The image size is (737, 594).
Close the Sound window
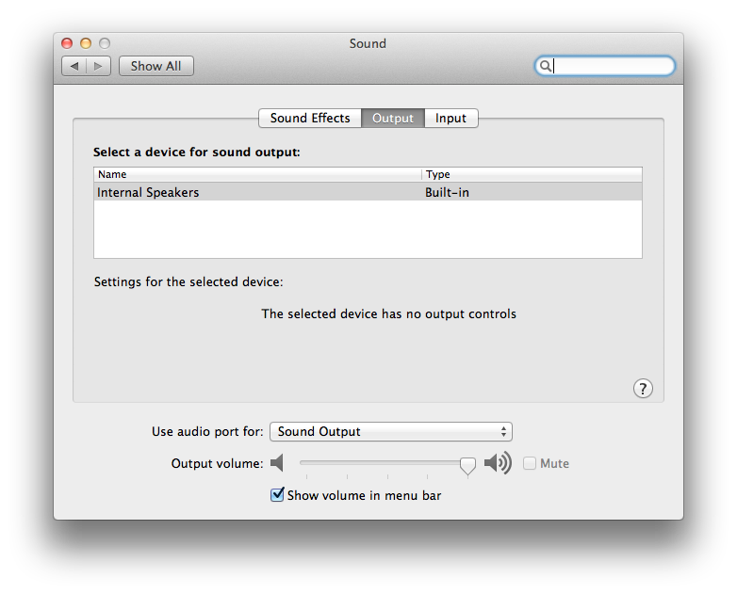click(67, 43)
